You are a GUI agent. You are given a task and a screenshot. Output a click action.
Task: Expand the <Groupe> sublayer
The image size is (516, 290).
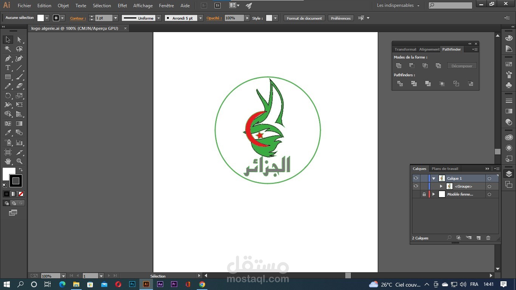click(441, 186)
